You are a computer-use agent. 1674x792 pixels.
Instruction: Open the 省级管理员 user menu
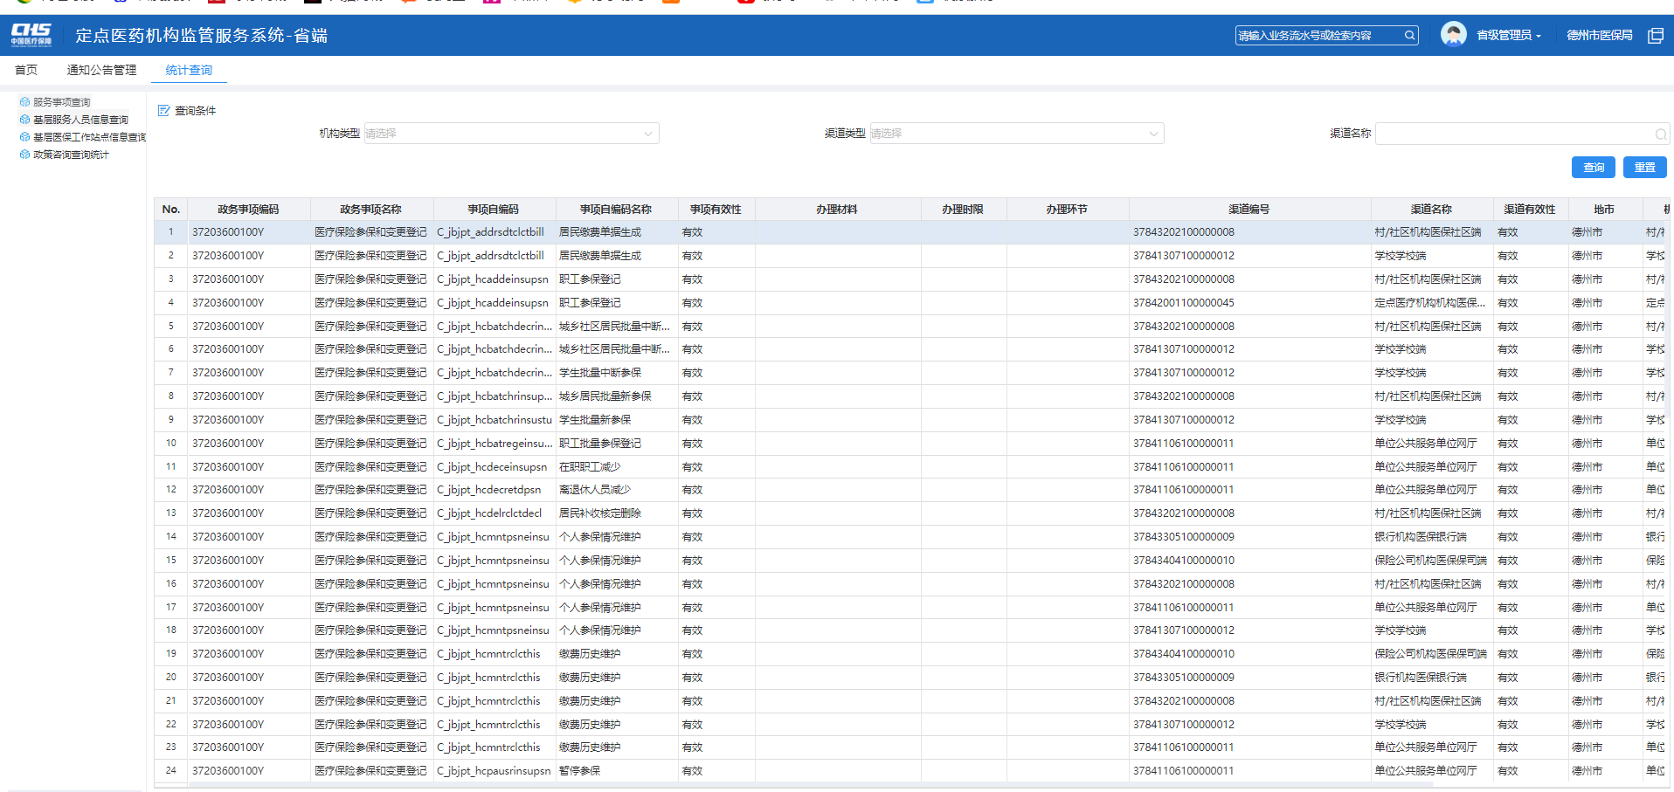pyautogui.click(x=1508, y=36)
